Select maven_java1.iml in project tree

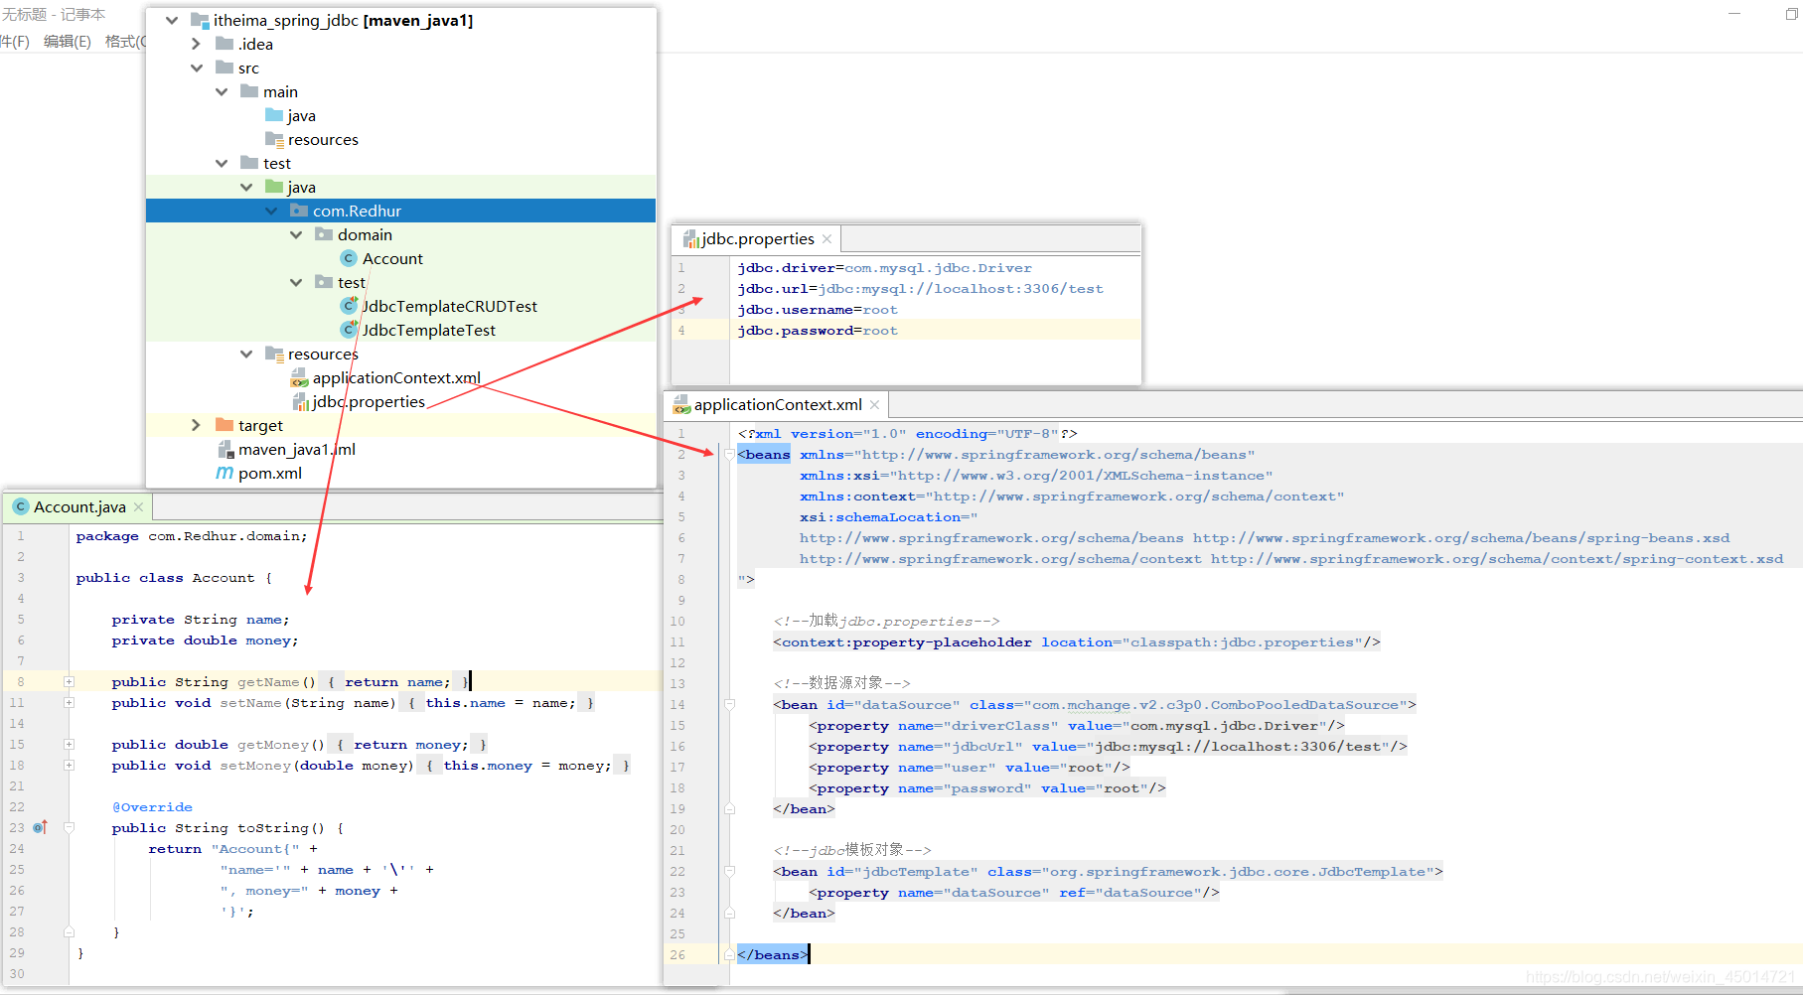[x=297, y=449]
